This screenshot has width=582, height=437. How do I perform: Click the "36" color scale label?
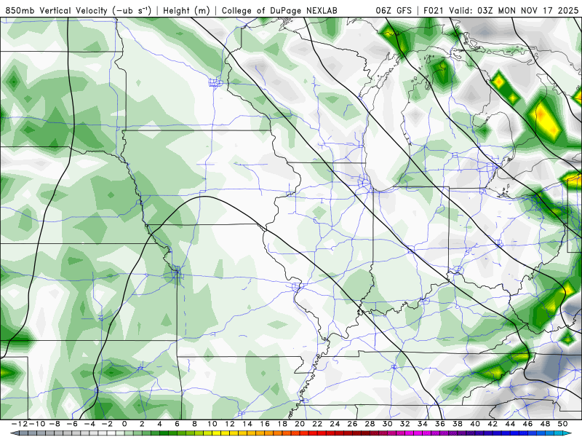(x=440, y=424)
